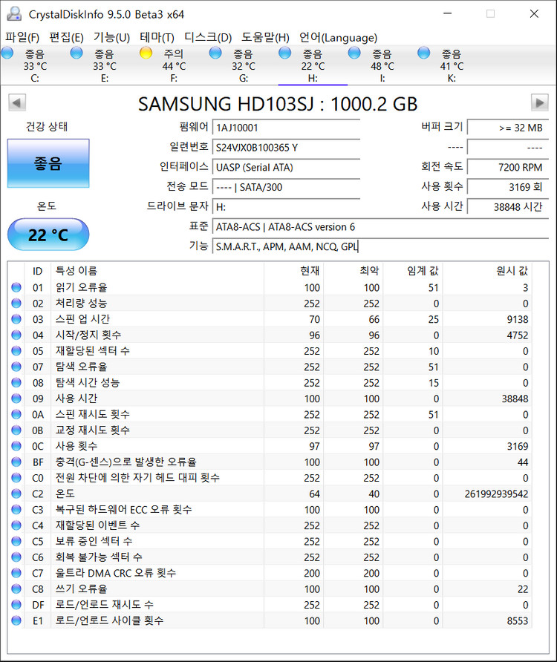
Task: Click the 좋음 health status button
Action: point(48,163)
